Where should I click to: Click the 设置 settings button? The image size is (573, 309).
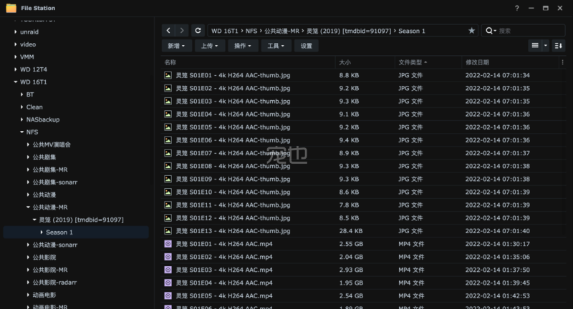[306, 46]
